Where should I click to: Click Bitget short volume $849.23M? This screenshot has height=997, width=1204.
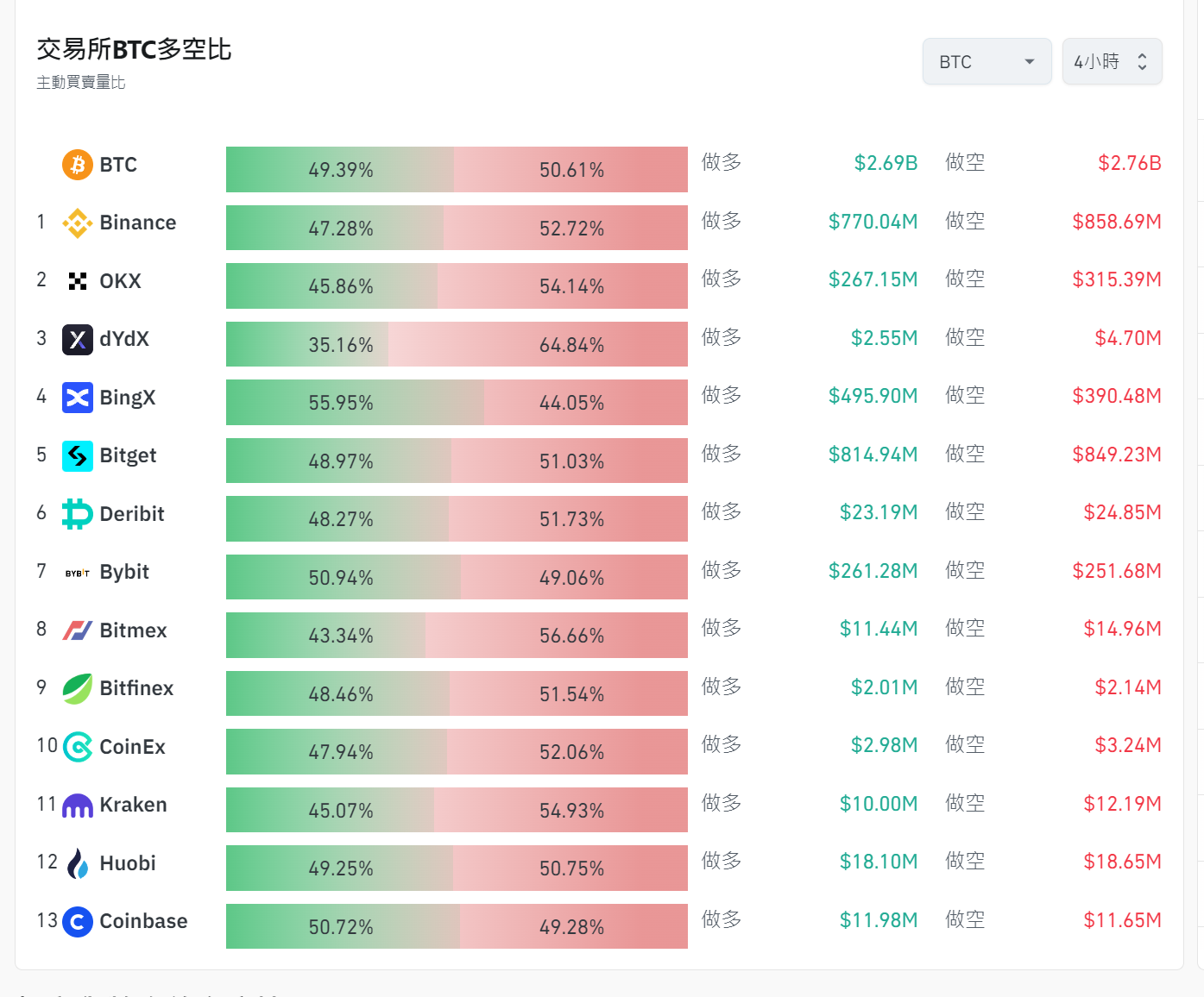pos(1117,455)
